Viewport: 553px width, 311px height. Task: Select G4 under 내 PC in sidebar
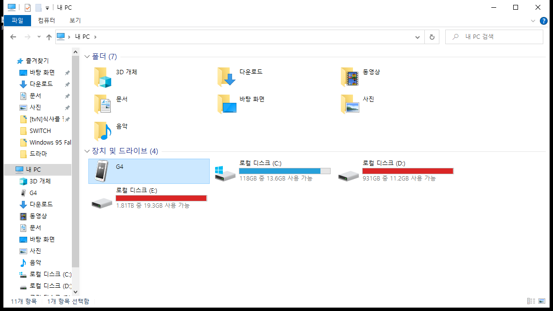click(x=33, y=193)
